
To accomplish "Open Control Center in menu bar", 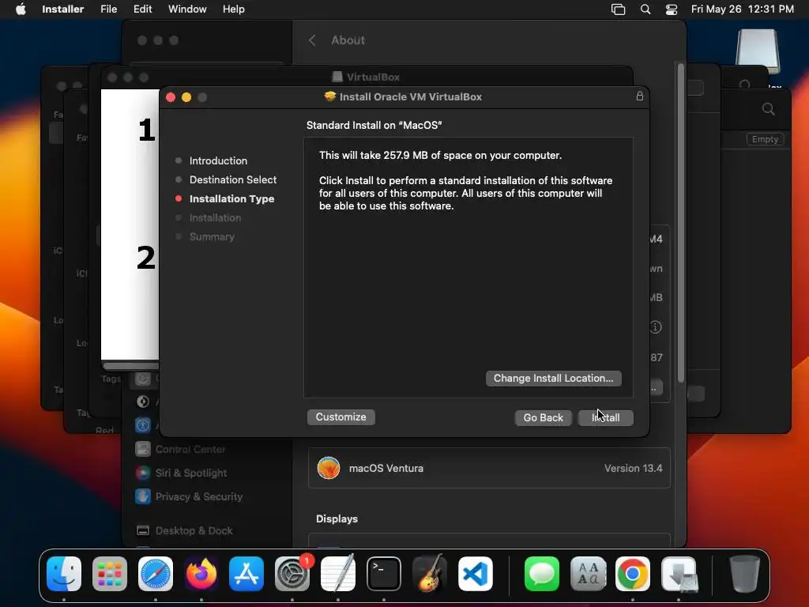I will click(672, 9).
